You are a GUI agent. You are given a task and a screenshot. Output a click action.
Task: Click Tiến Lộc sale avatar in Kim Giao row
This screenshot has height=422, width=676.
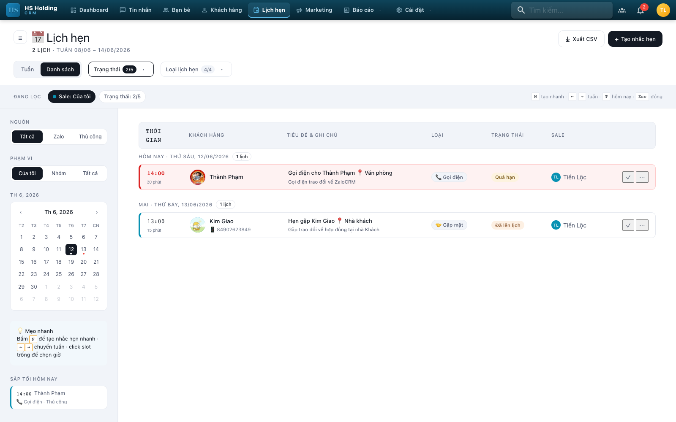click(556, 225)
